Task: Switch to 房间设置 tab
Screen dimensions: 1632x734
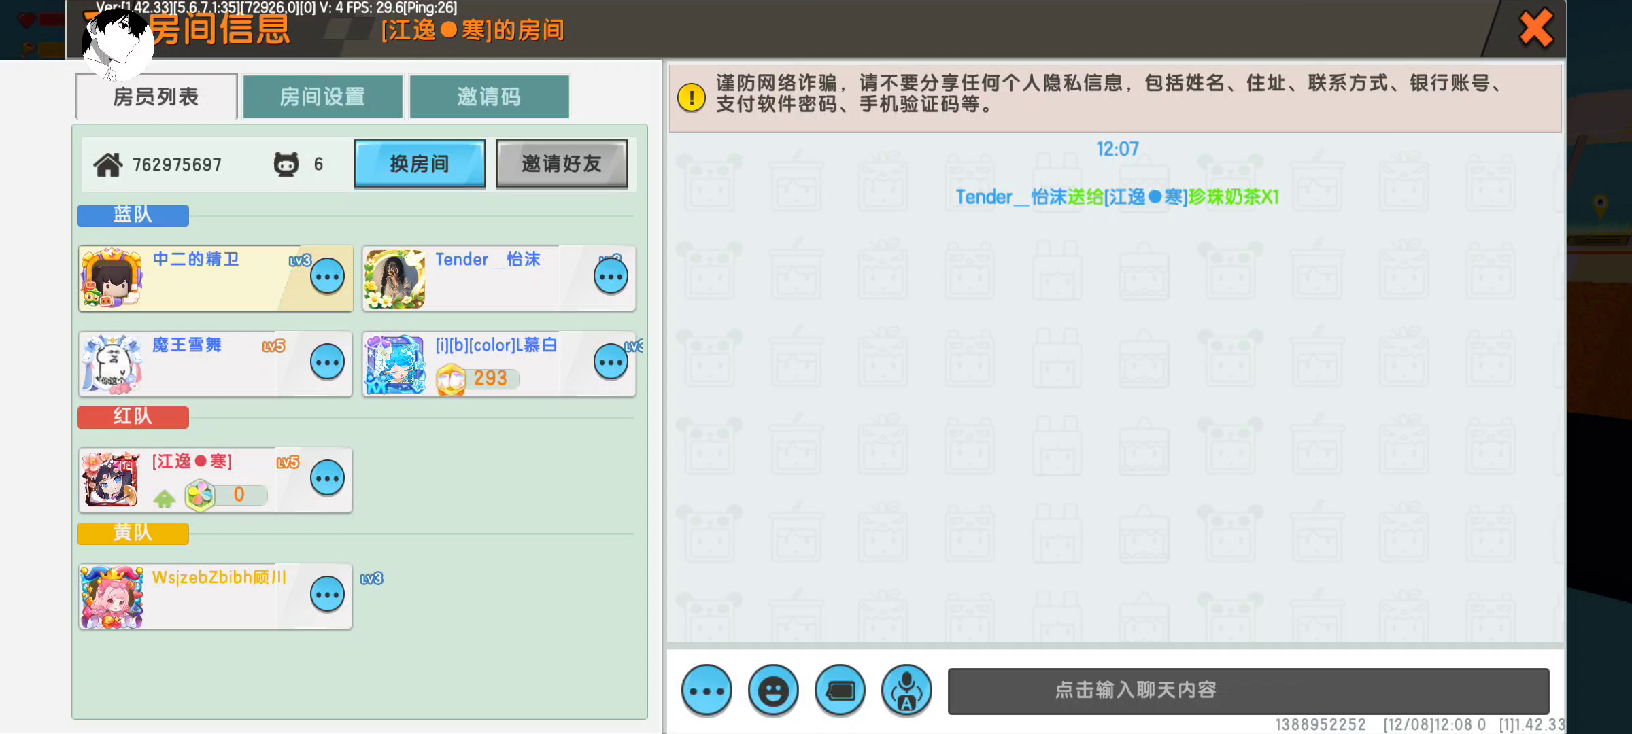Action: point(322,97)
